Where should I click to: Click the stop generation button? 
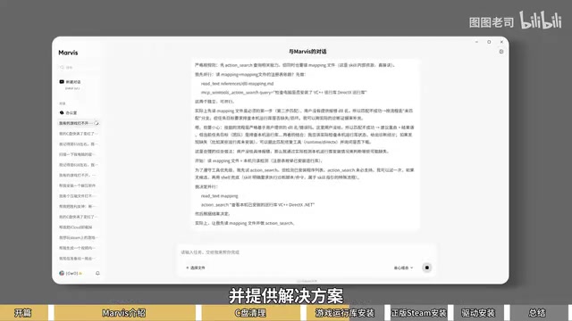(427, 267)
